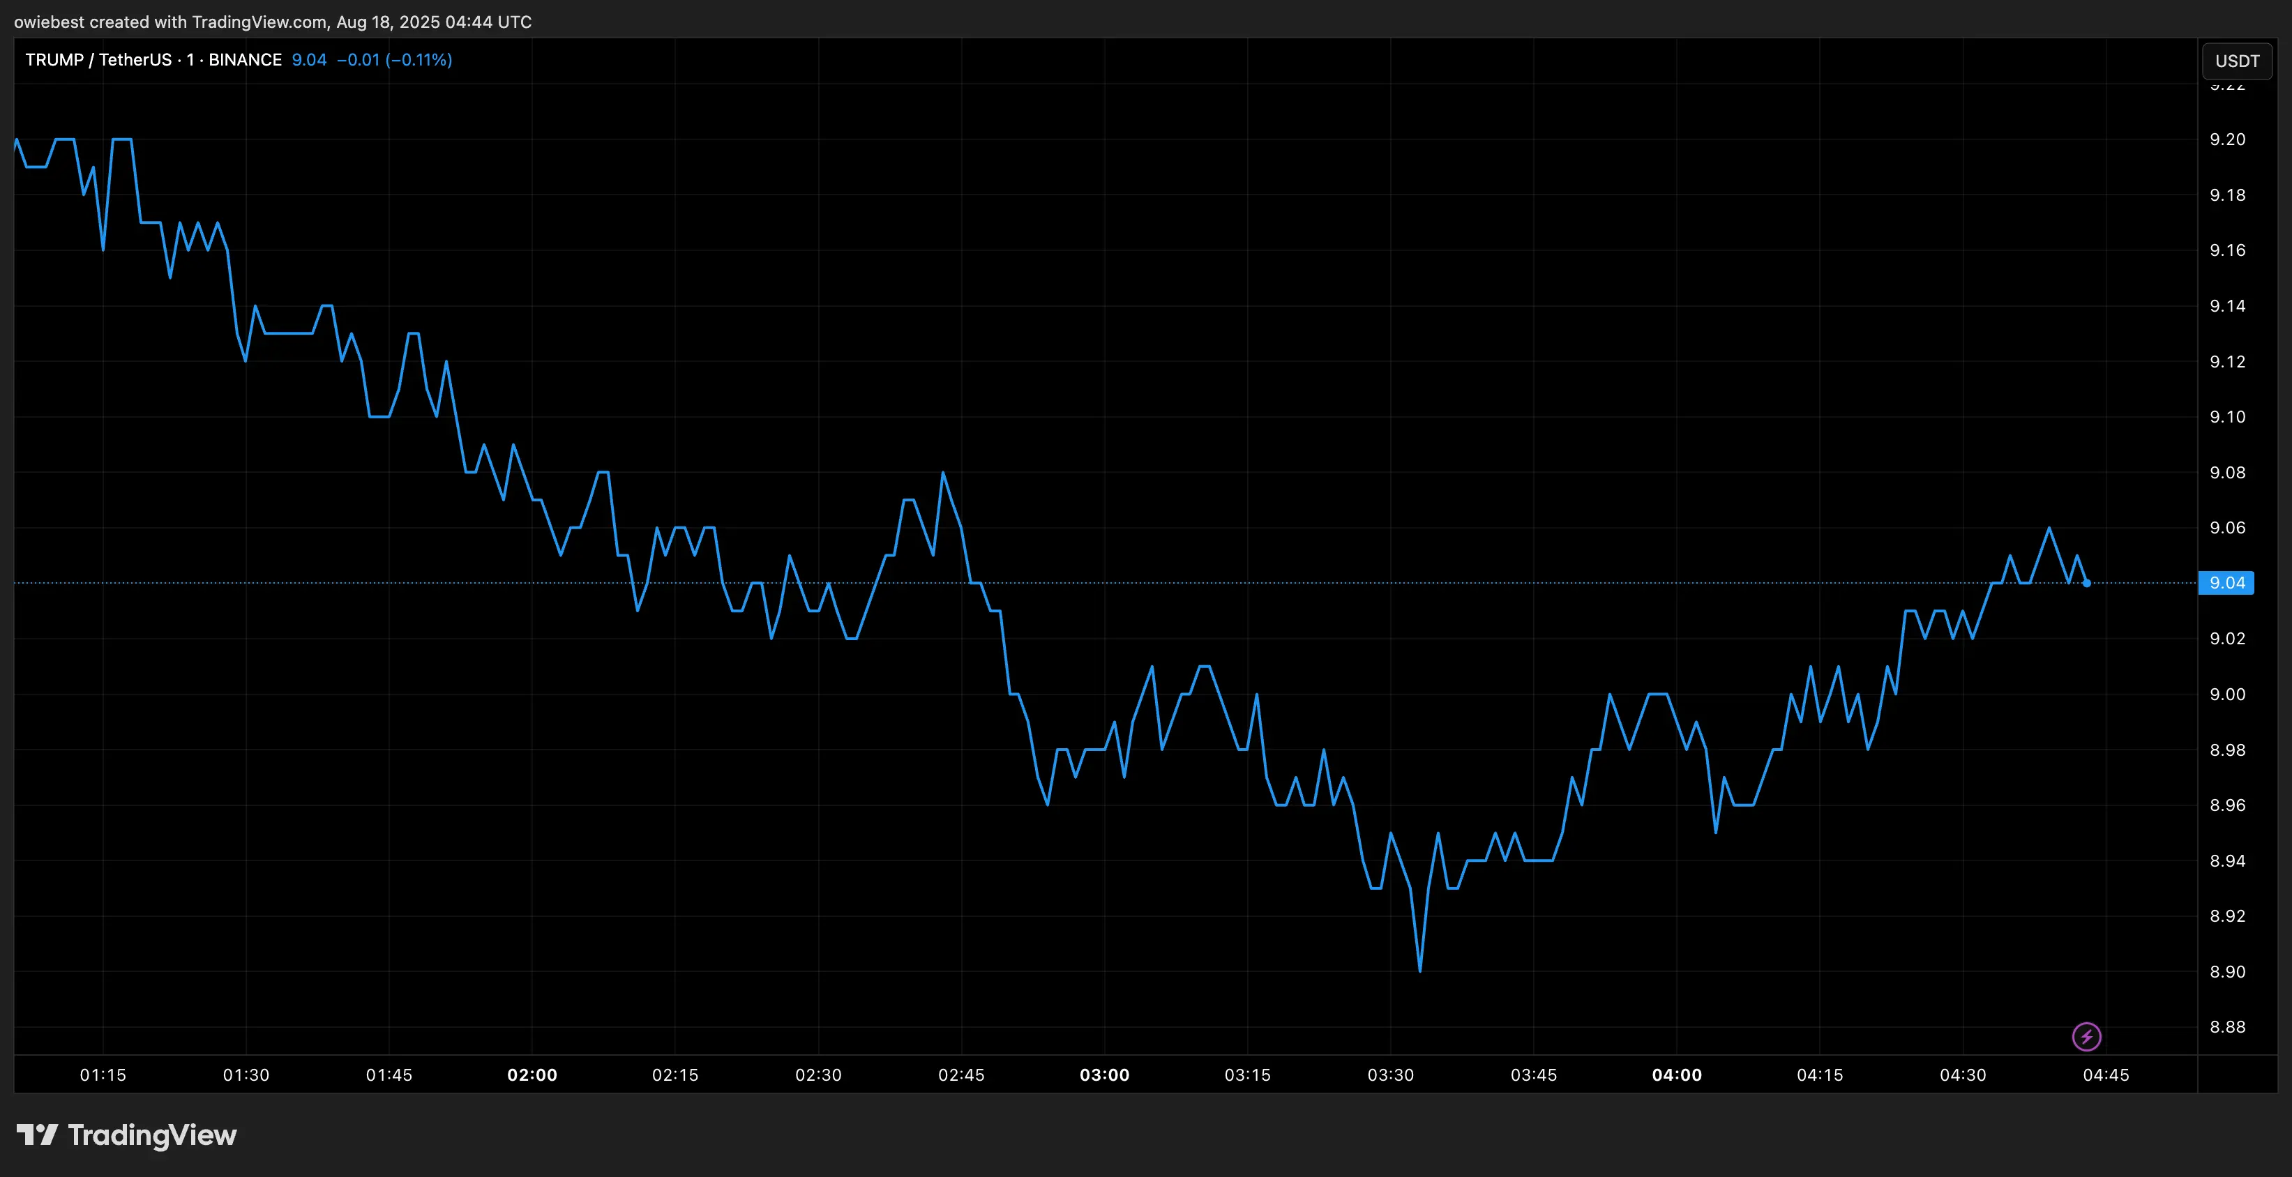This screenshot has width=2292, height=1177.
Task: Click the header text with creation timestamp
Action: 273,22
